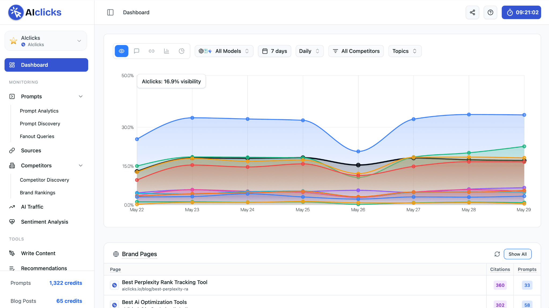Viewport: 549px width, 308px height.
Task: Click the red data point at May 22
Action: pyautogui.click(x=137, y=180)
